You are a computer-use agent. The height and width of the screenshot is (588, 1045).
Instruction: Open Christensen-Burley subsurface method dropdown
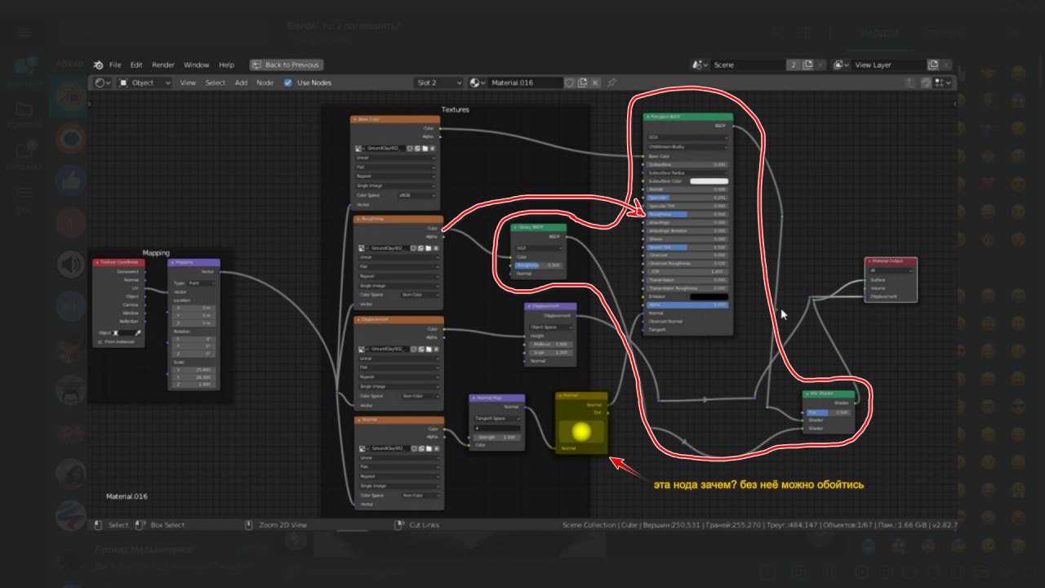[687, 147]
